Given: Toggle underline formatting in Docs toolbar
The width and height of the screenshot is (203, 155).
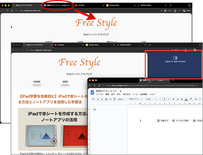Looking at the screenshot, I should tap(182, 99).
